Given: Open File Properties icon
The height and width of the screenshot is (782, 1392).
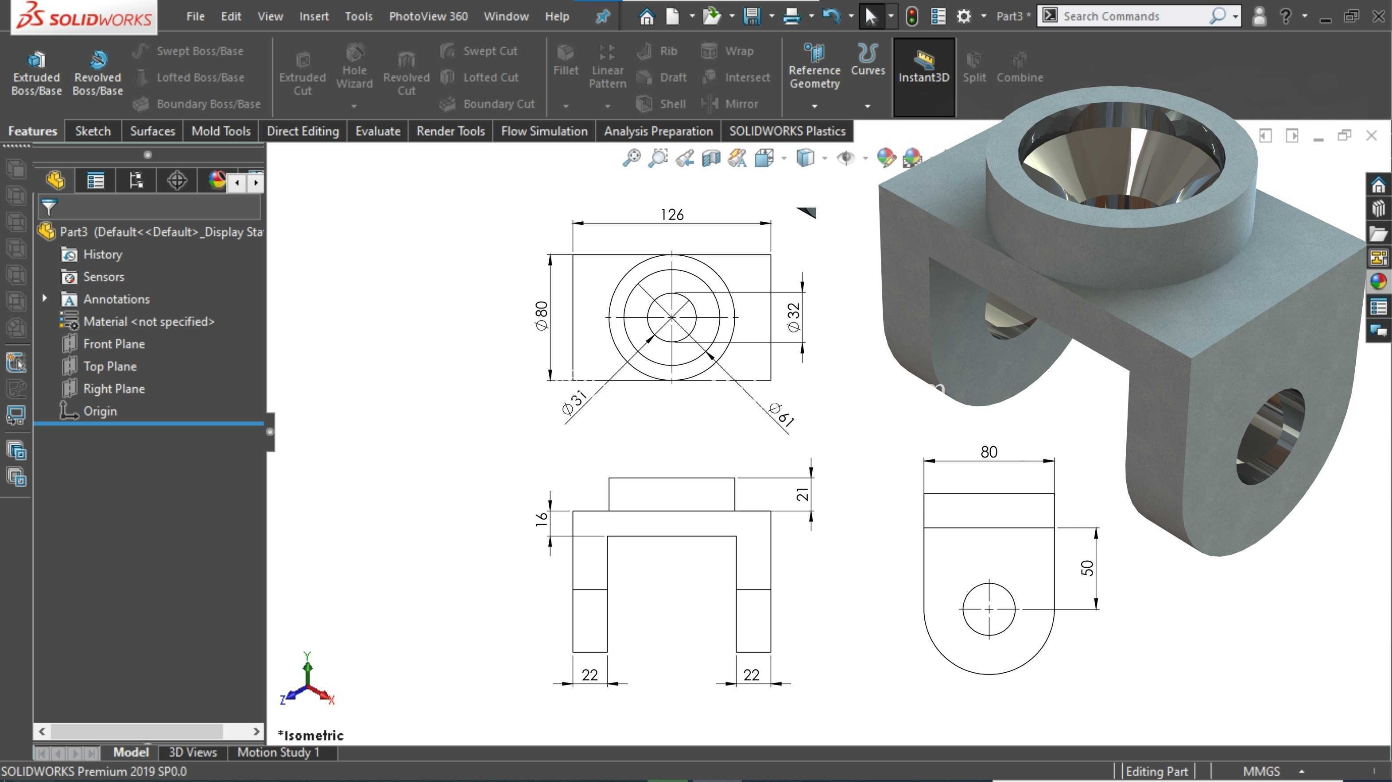Looking at the screenshot, I should click(x=938, y=16).
